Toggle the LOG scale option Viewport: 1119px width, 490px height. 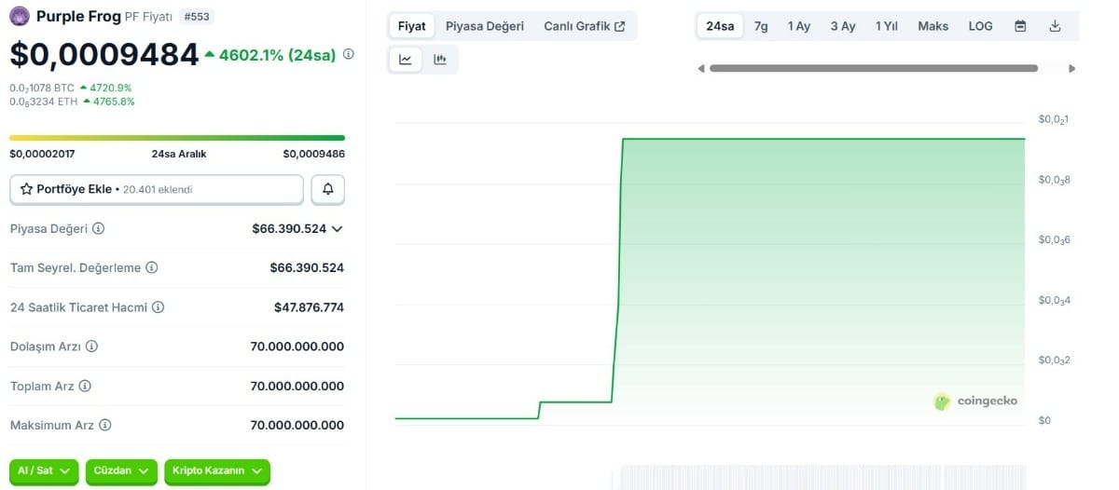(980, 26)
